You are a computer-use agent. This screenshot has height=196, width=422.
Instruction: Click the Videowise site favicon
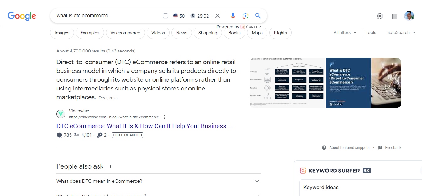coord(61,114)
